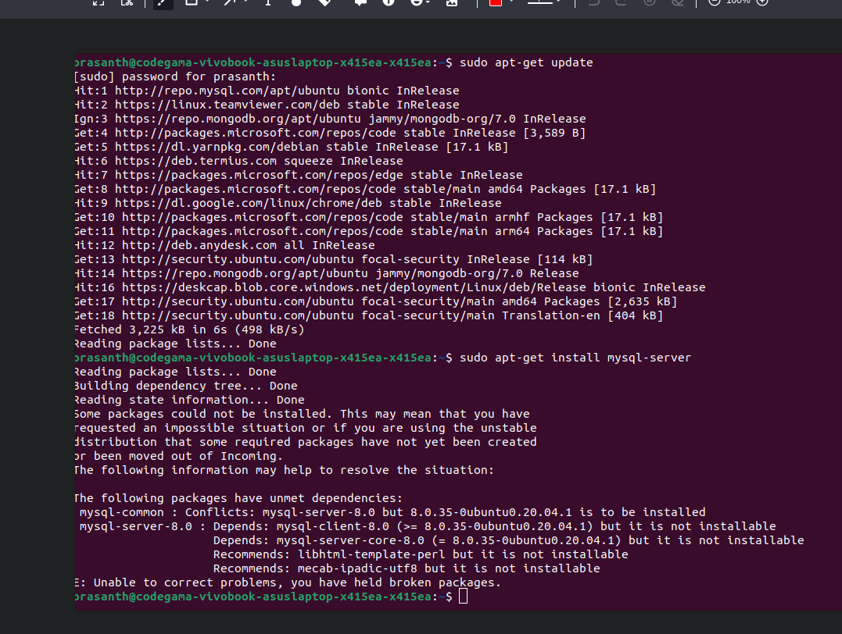Select the numbered step marker tool

389,3
